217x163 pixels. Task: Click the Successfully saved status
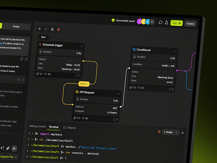click(x=123, y=21)
